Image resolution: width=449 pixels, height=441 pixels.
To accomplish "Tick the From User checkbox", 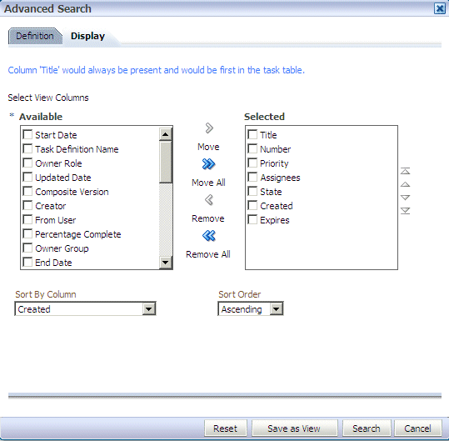I will click(x=27, y=220).
